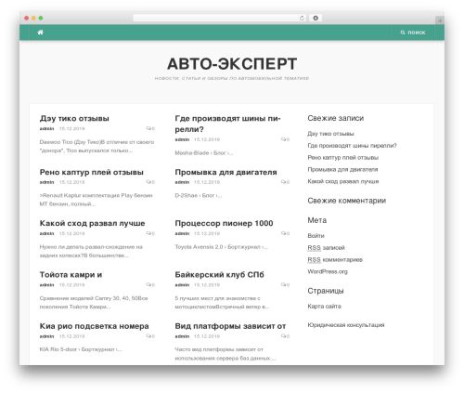Click date 15.12.2019 under Процессор пионер 1000

pyautogui.click(x=207, y=233)
